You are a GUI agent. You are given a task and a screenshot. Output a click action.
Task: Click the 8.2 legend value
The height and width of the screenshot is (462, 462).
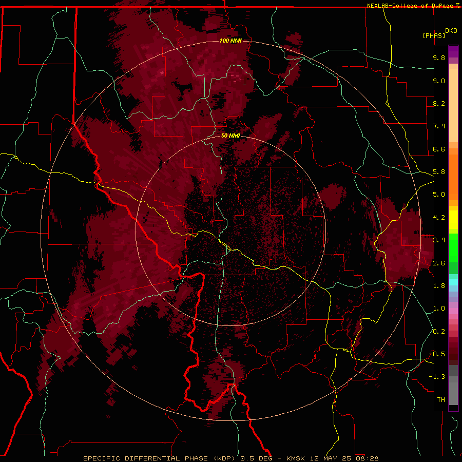coord(439,103)
